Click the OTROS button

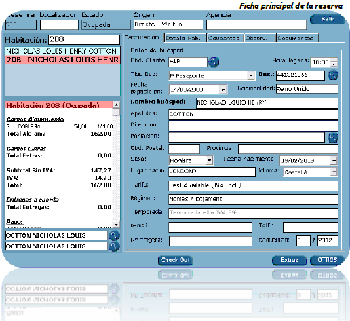pyautogui.click(x=327, y=260)
